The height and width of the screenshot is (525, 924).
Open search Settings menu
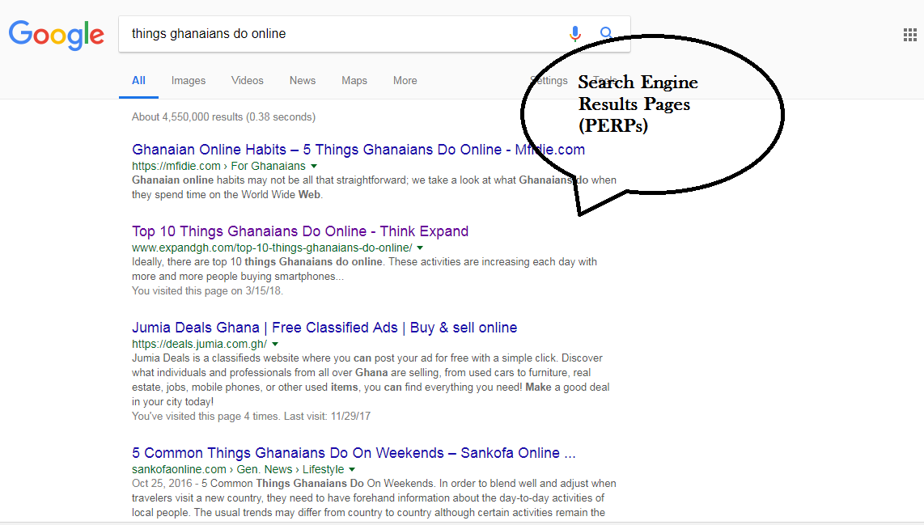(549, 80)
